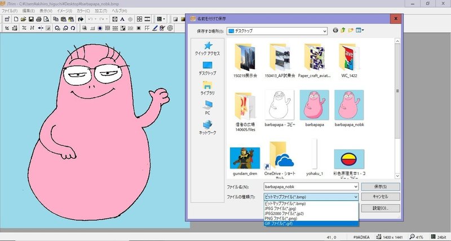Select the OneDrive shortcut item
The height and width of the screenshot is (241, 451).
pyautogui.click(x=280, y=160)
